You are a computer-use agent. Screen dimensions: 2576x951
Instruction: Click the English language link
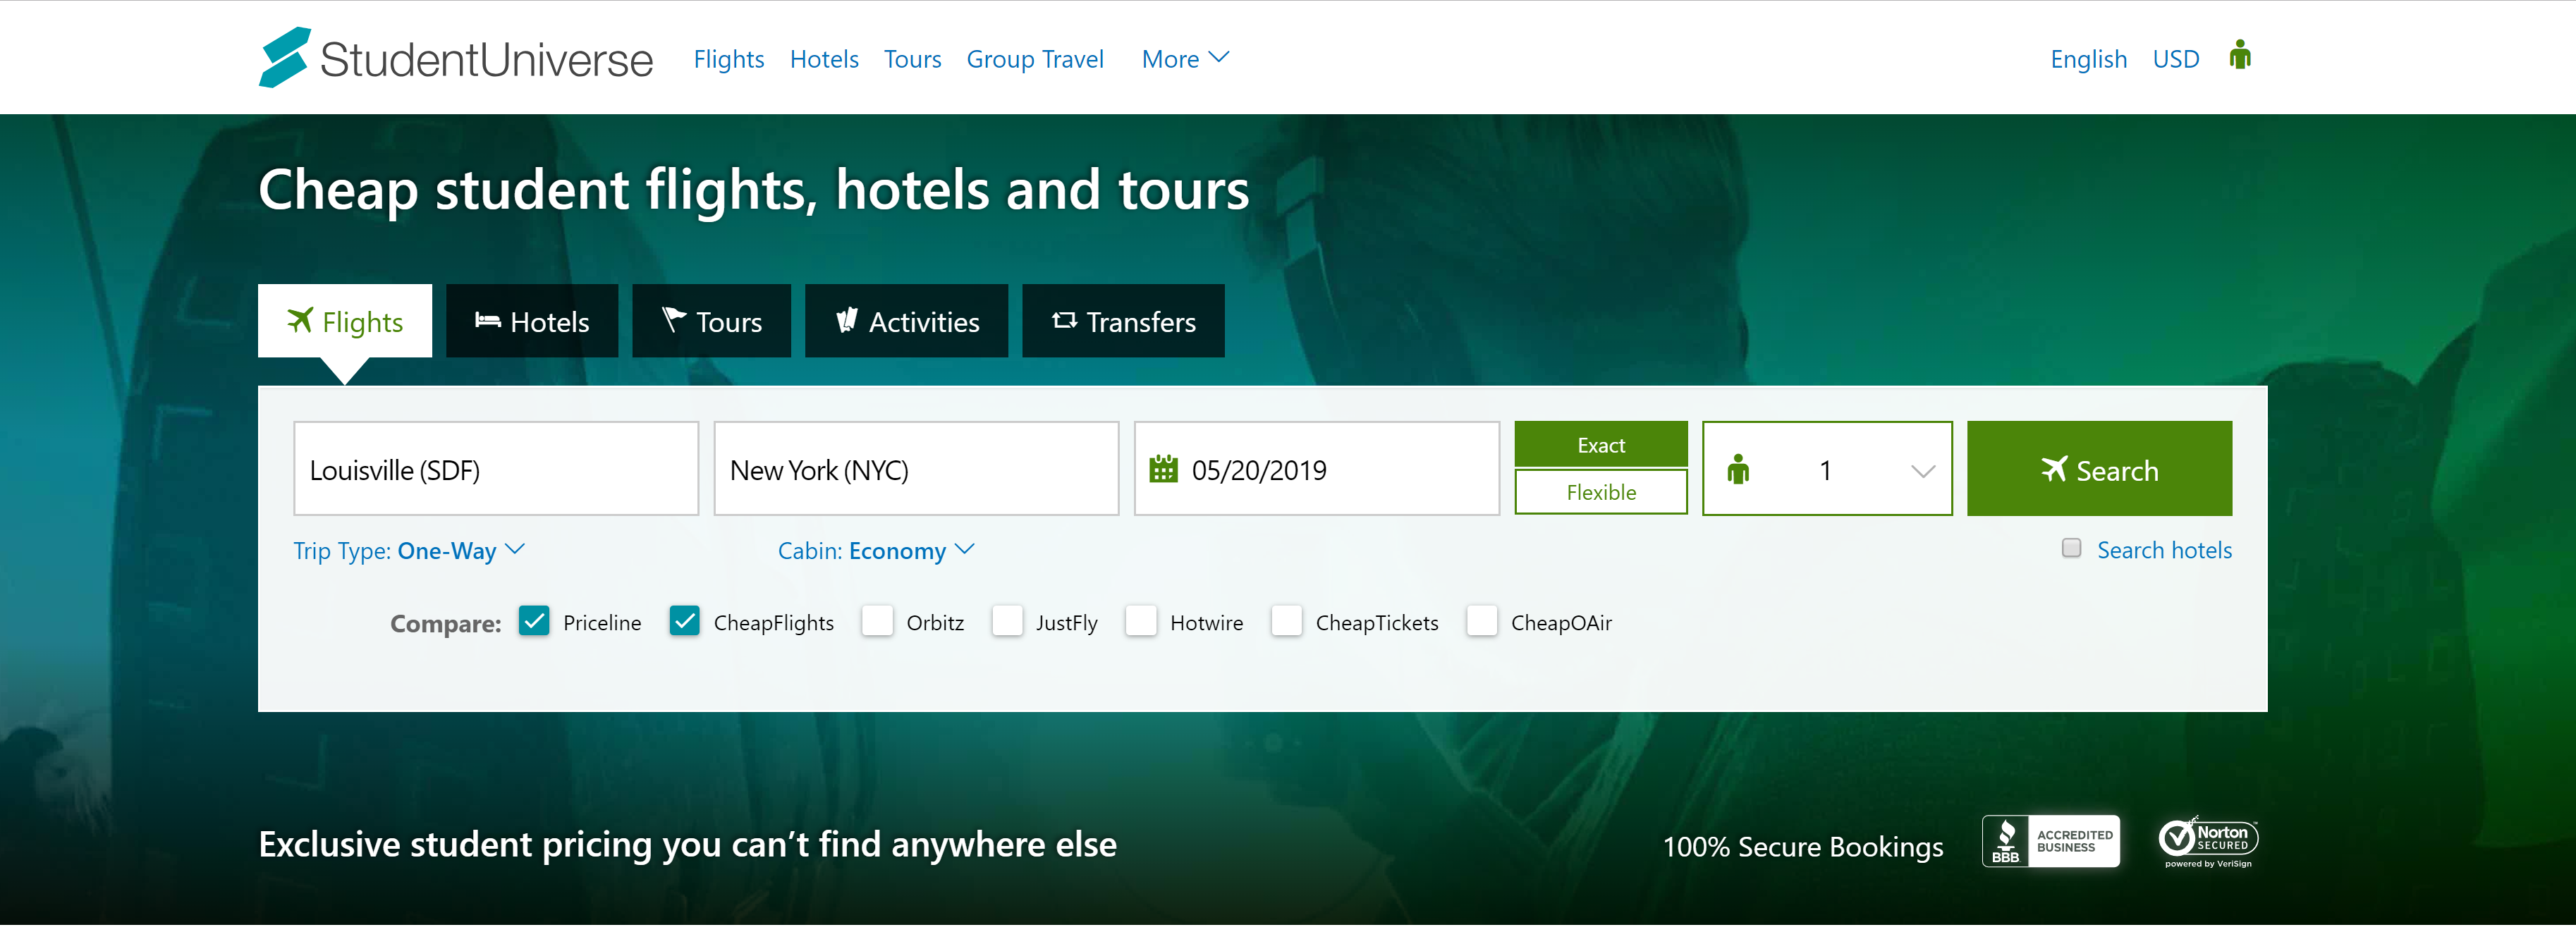(x=2088, y=59)
